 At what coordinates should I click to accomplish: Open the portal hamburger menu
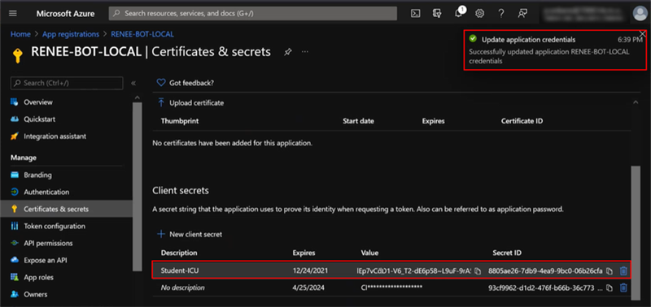[x=13, y=13]
